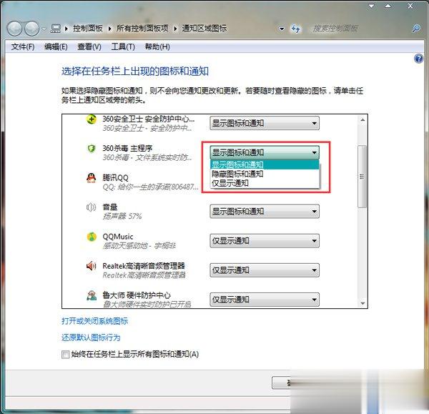The height and width of the screenshot is (414, 429).
Task: Go to 控制面板 breadcrumb
Action: pyautogui.click(x=88, y=29)
